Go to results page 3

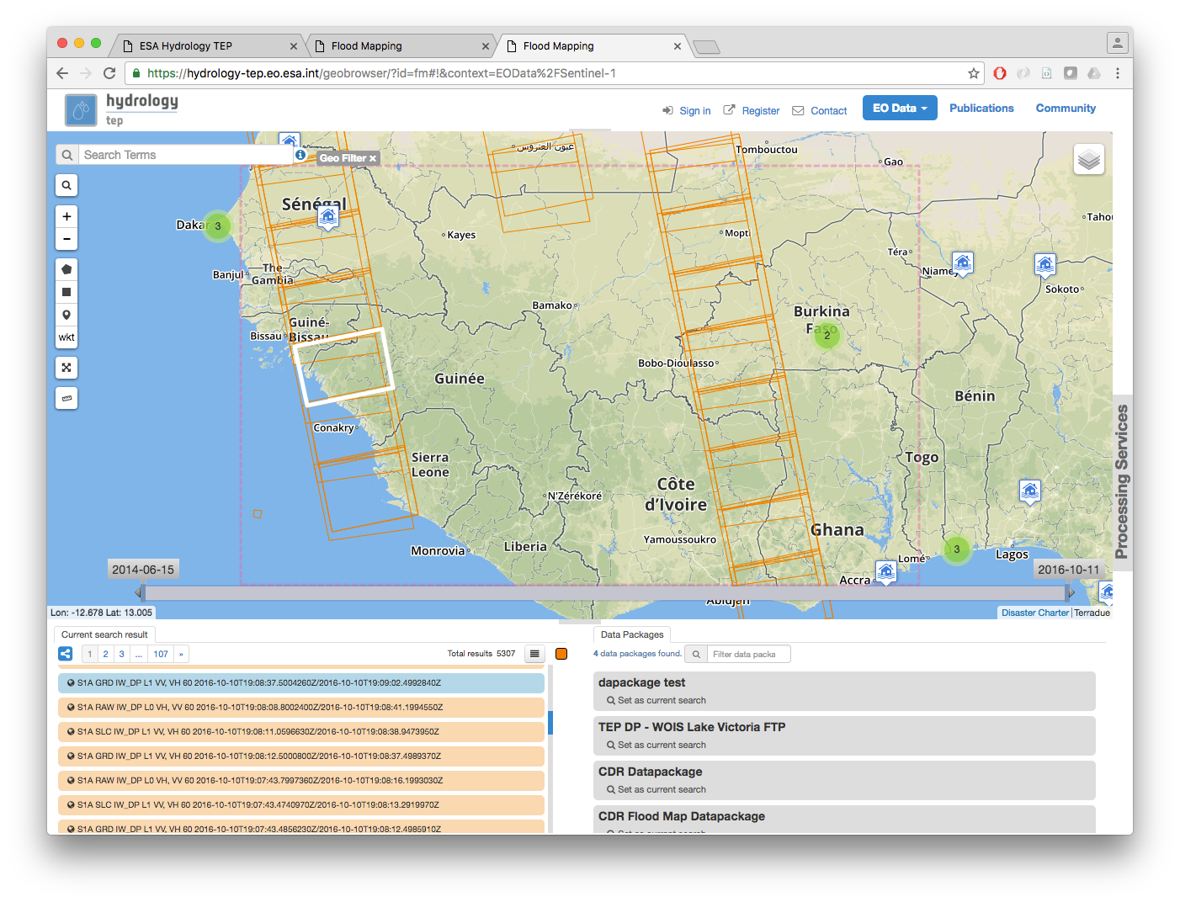point(121,654)
